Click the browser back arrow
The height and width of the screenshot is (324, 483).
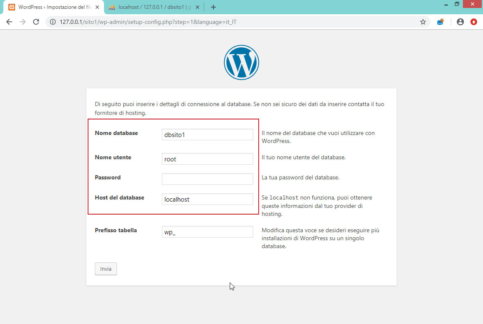click(x=9, y=22)
